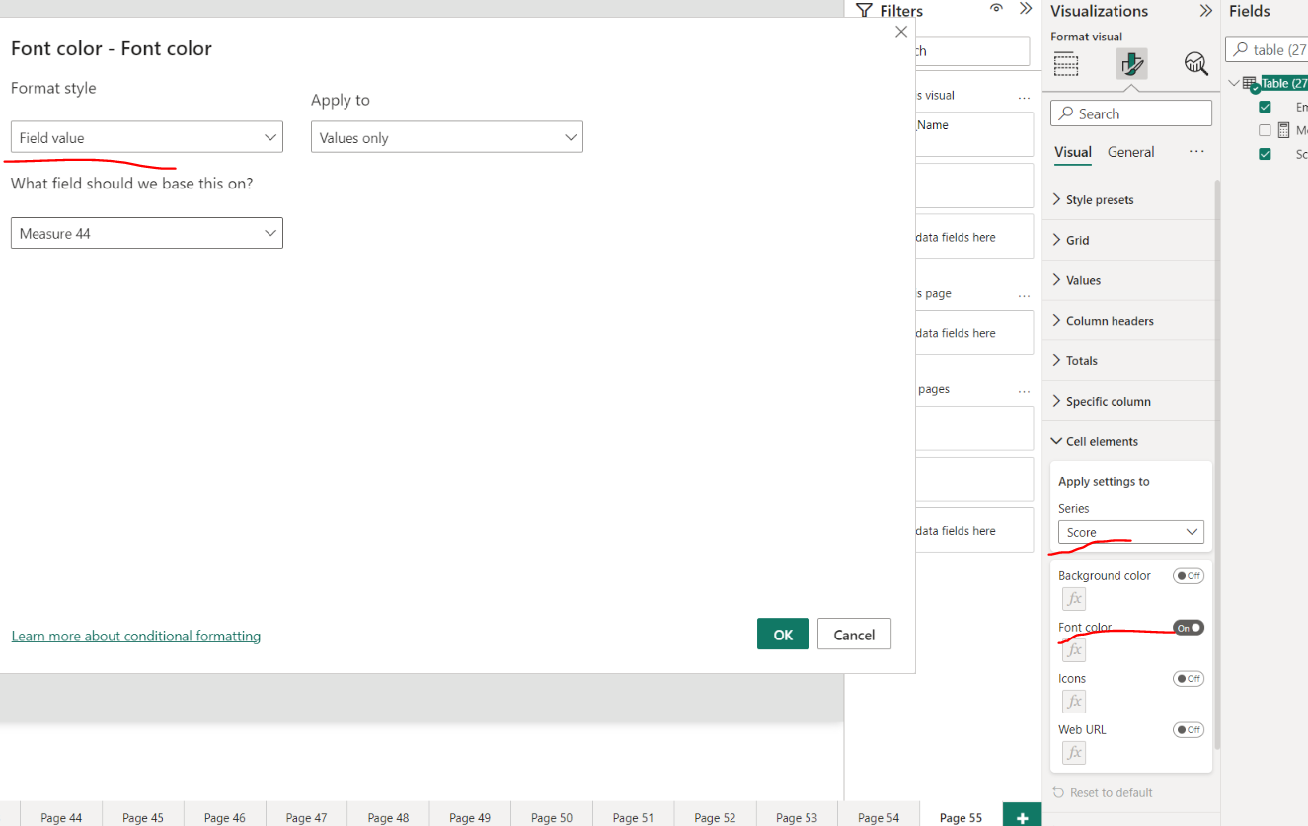
Task: Open the Series dropdown showing Score
Action: click(1130, 532)
